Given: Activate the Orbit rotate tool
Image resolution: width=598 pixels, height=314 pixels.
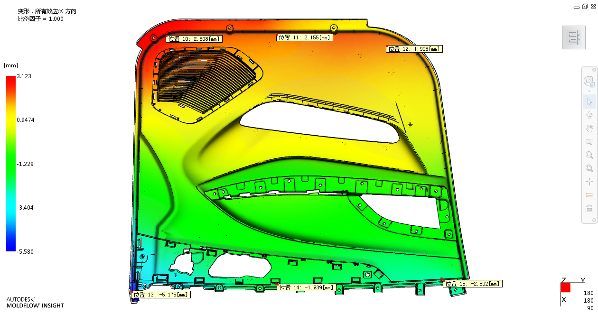Looking at the screenshot, I should coord(589,115).
